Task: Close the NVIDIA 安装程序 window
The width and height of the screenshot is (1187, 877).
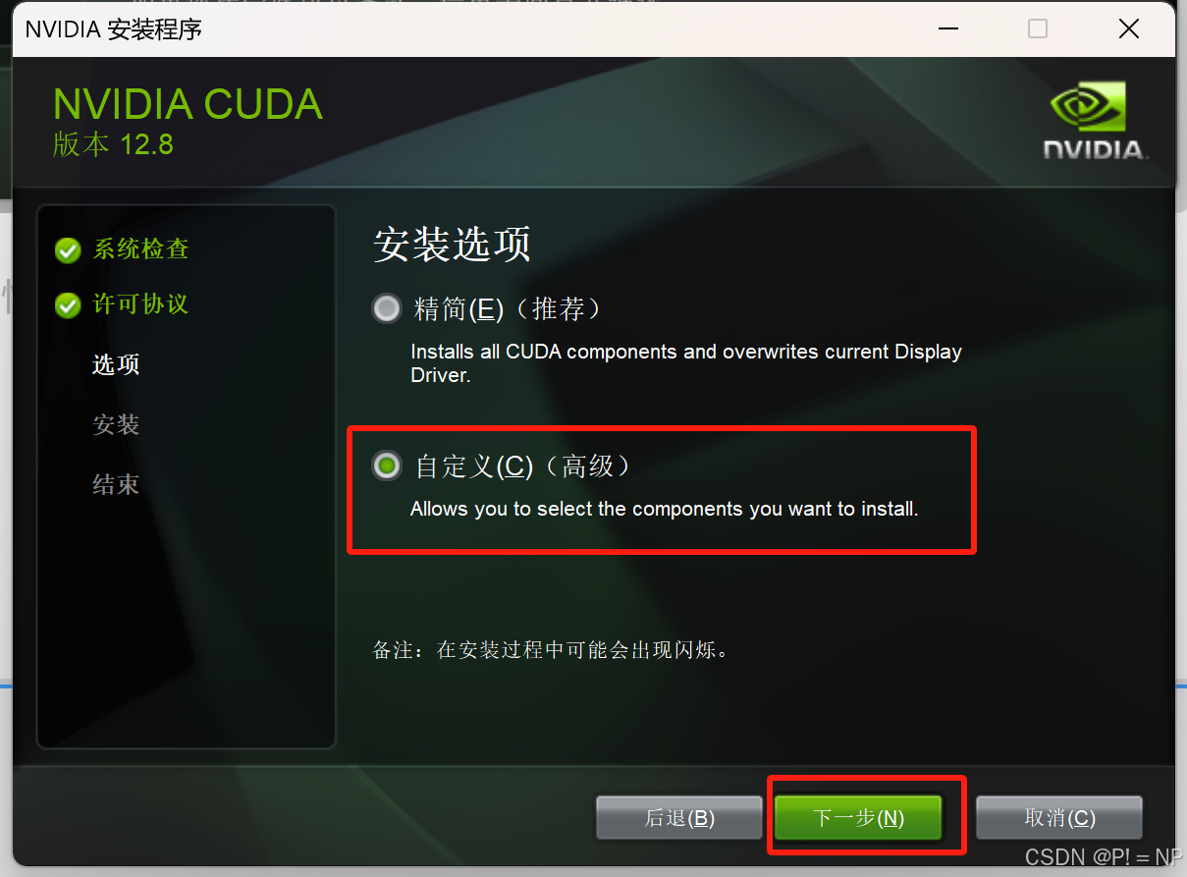Action: pos(1129,29)
